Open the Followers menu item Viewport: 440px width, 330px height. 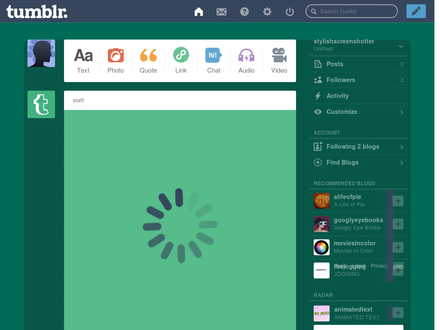(358, 80)
